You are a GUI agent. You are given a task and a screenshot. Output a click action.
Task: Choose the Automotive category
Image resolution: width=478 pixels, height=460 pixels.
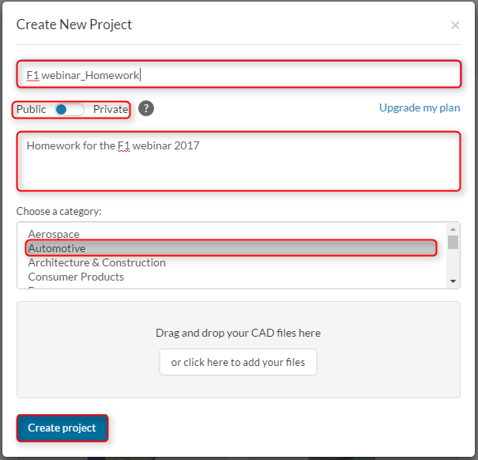57,248
